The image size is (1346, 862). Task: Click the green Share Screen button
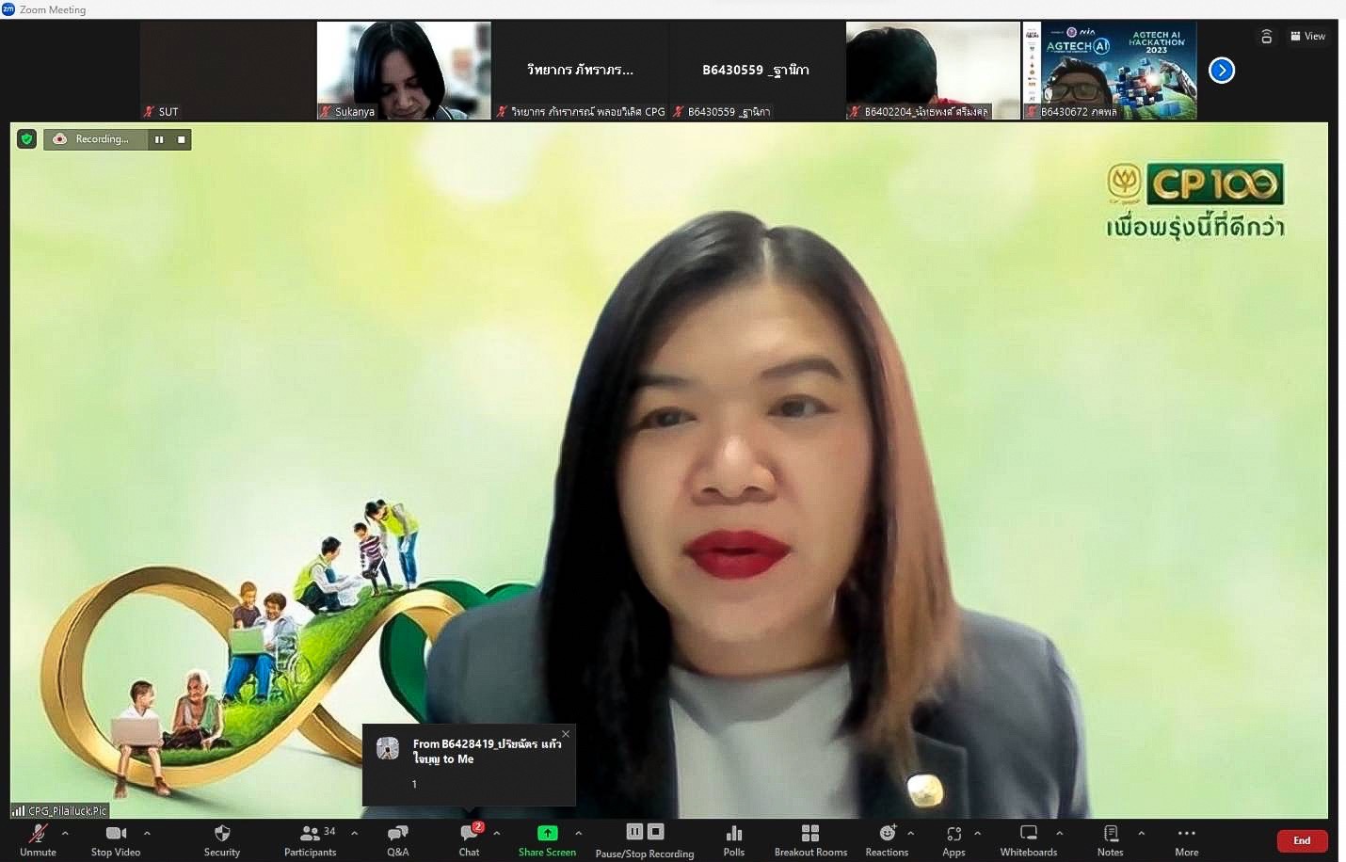(547, 838)
